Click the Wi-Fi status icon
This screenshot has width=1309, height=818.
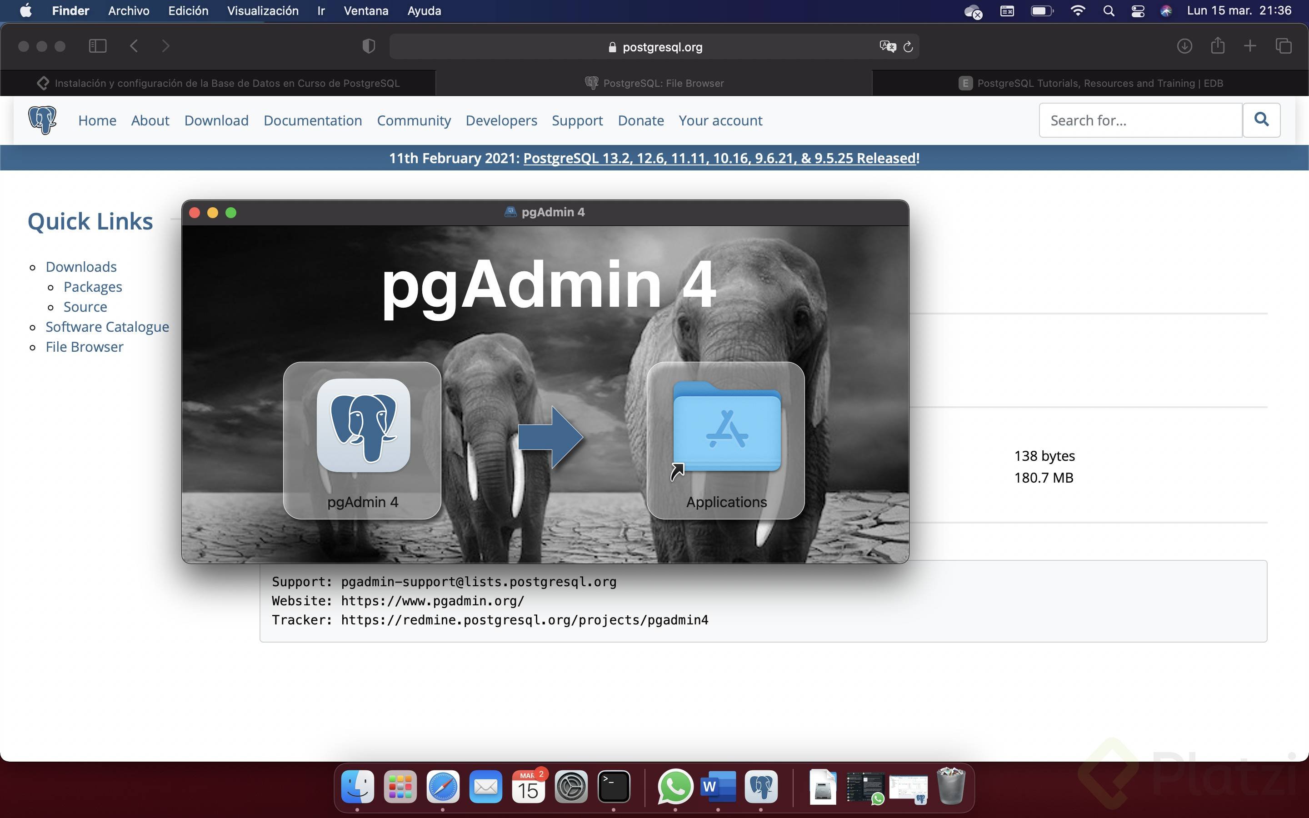pos(1078,11)
